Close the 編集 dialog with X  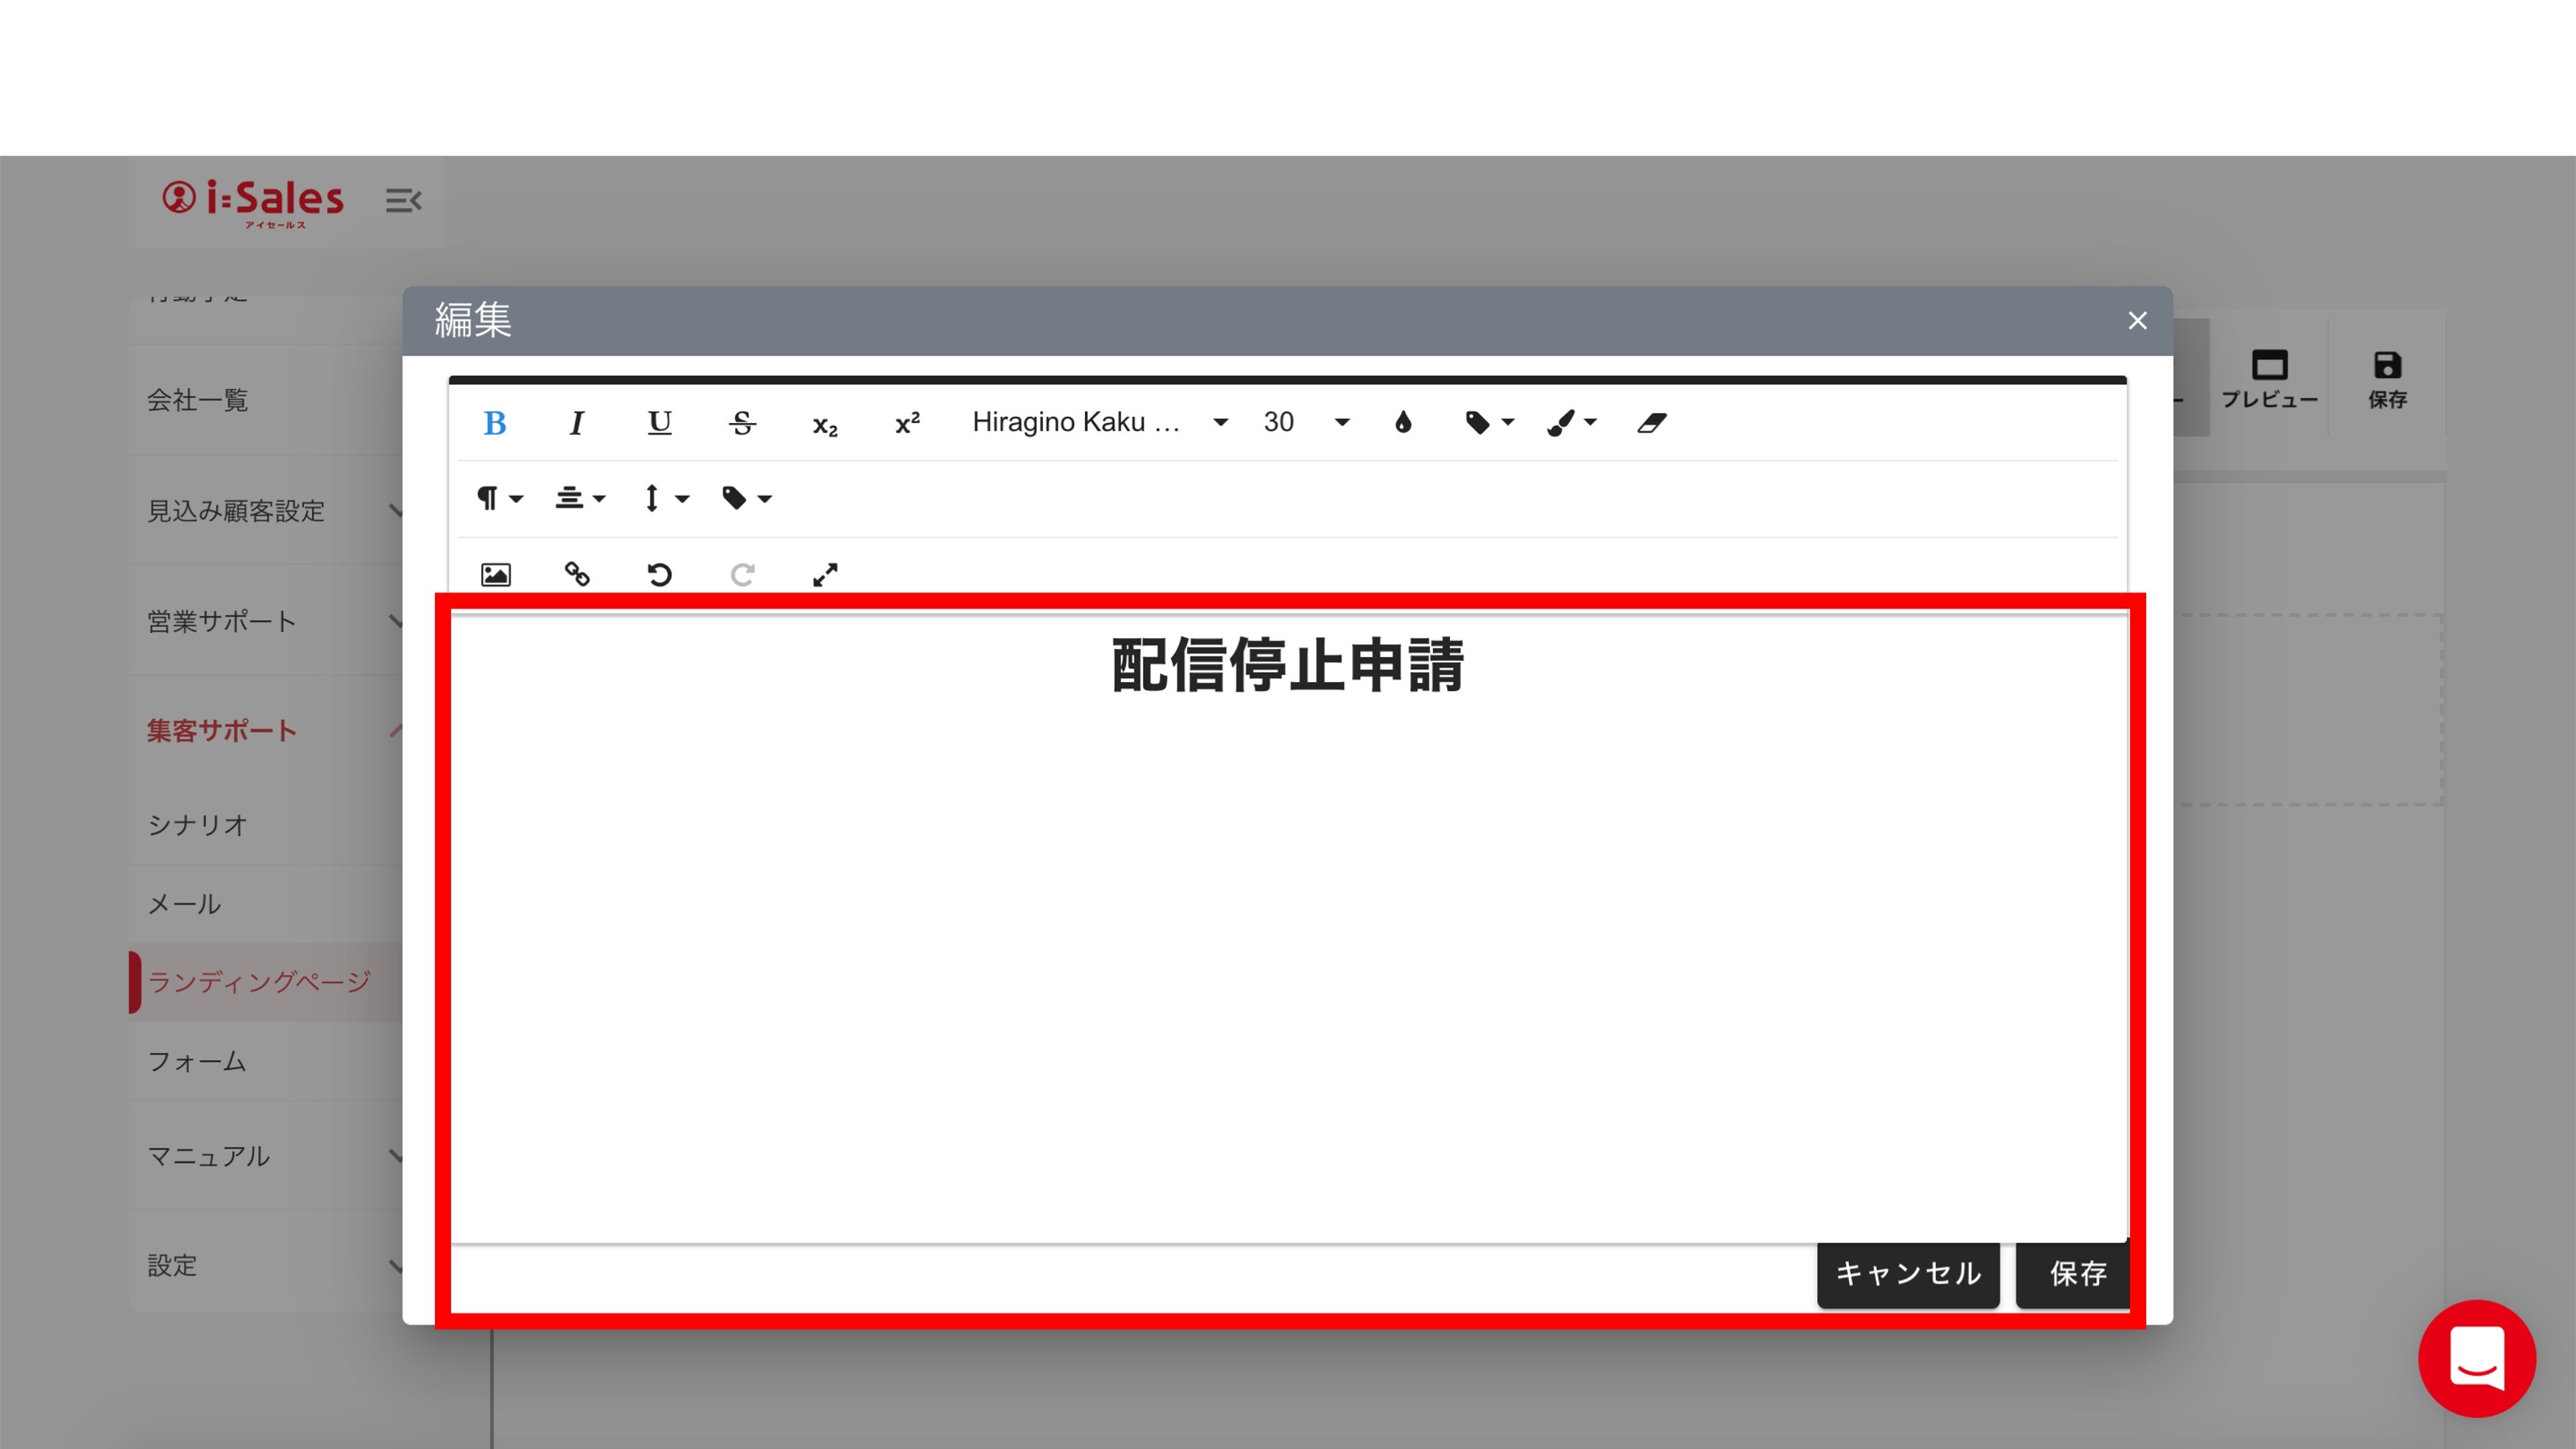click(x=2137, y=321)
